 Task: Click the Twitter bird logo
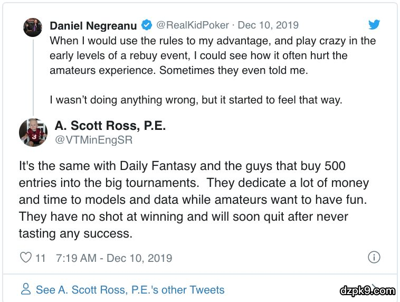pyautogui.click(x=374, y=25)
